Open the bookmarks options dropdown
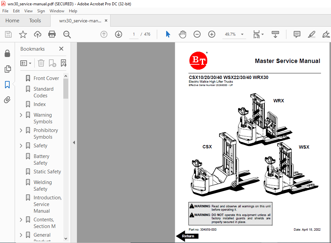Screen dimensions: 331x243 click(x=26, y=63)
